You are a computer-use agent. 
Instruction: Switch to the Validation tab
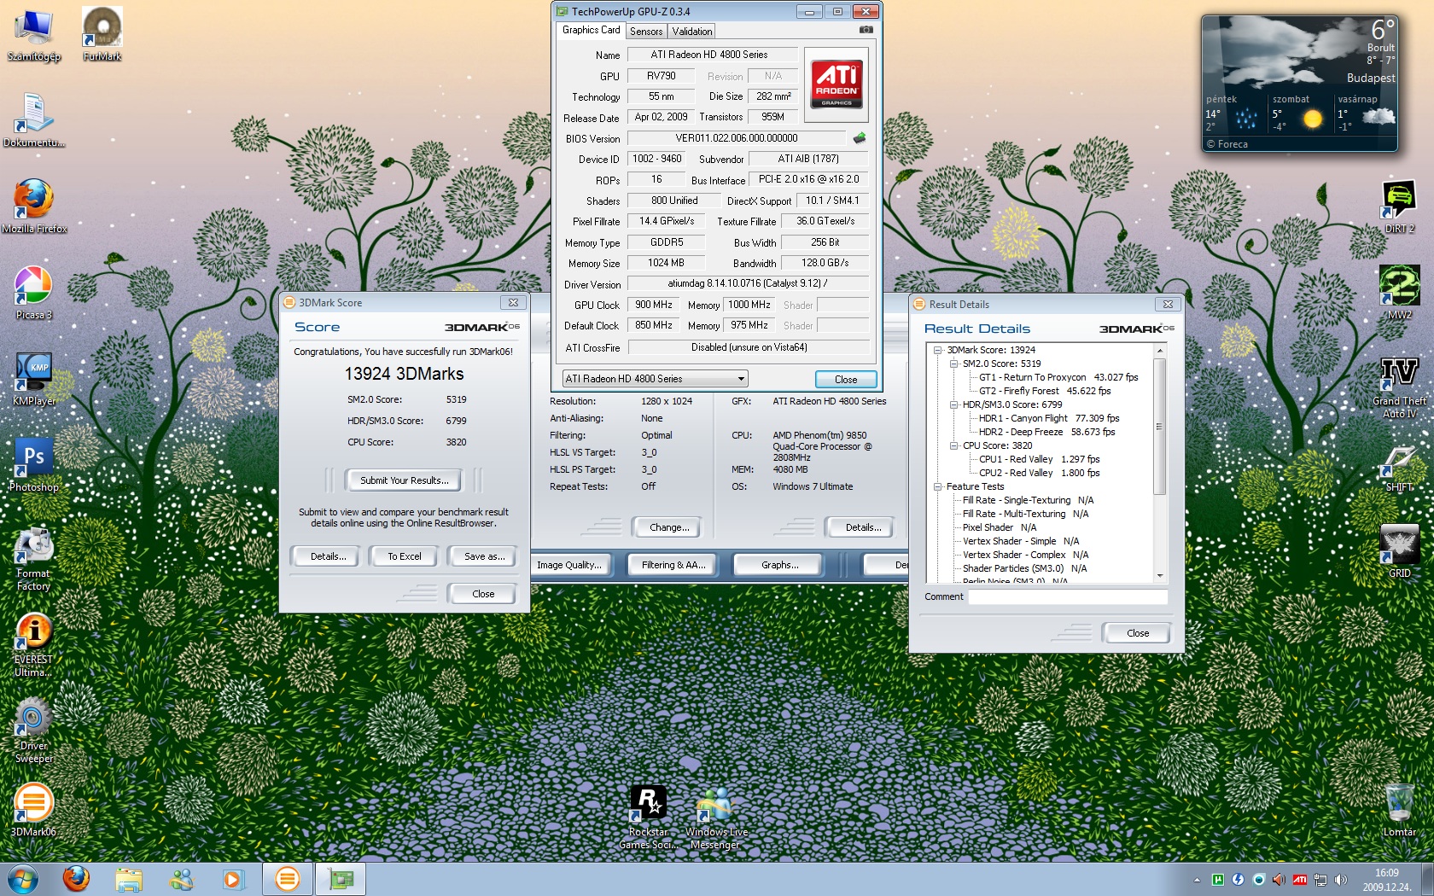692,32
